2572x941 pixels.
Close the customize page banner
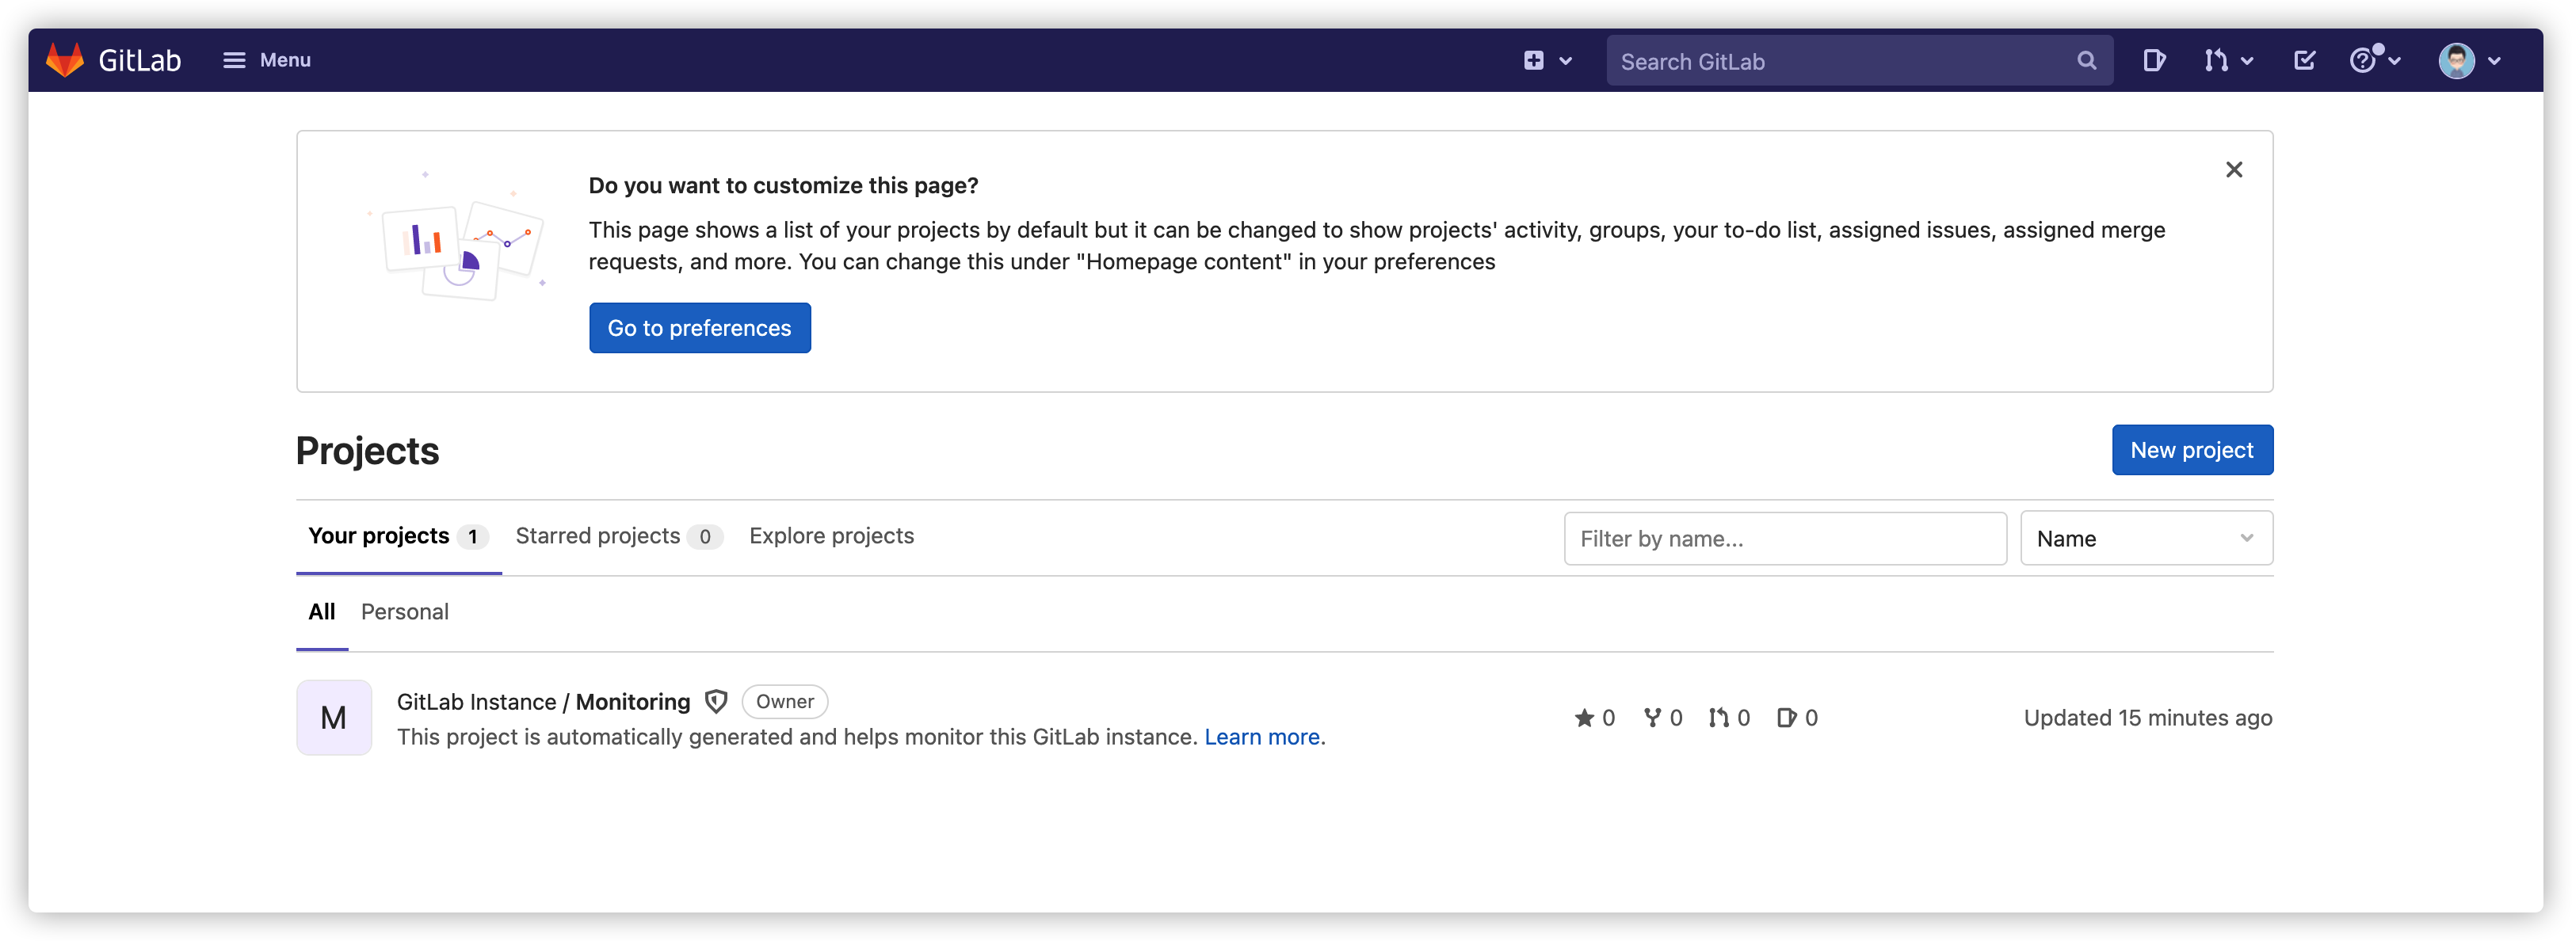point(2236,169)
